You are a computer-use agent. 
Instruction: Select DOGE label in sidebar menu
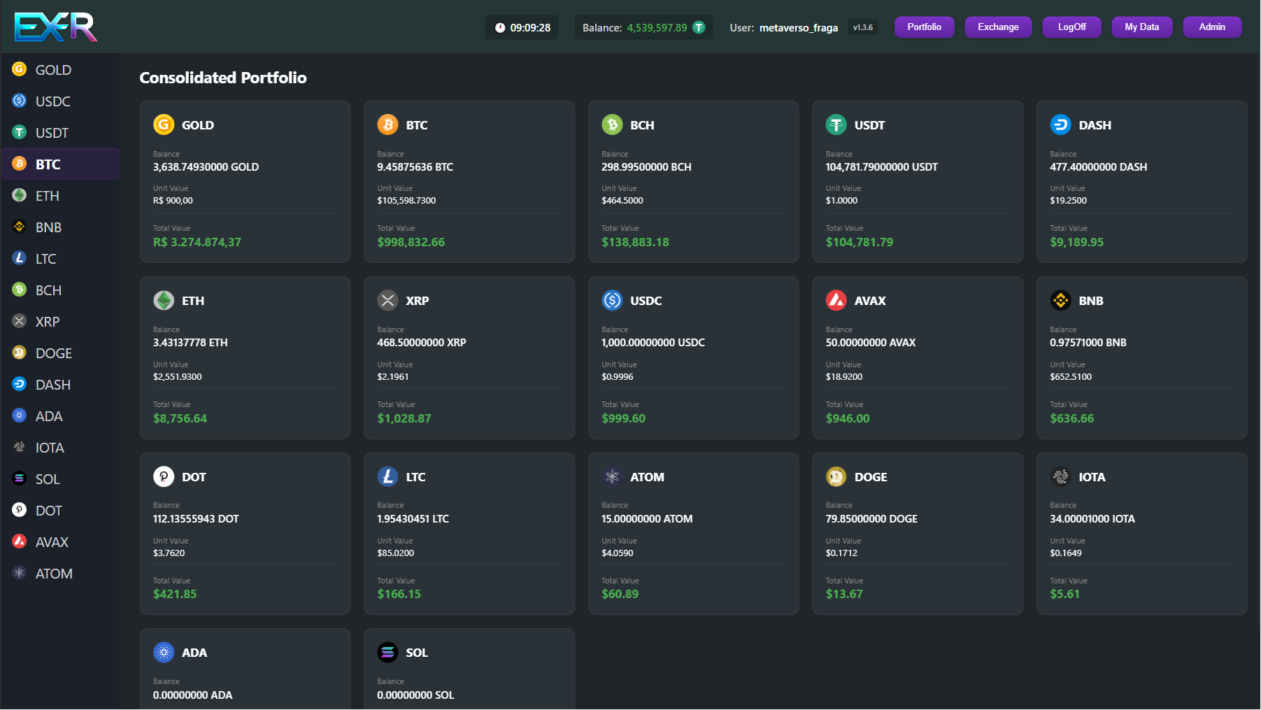click(x=54, y=353)
